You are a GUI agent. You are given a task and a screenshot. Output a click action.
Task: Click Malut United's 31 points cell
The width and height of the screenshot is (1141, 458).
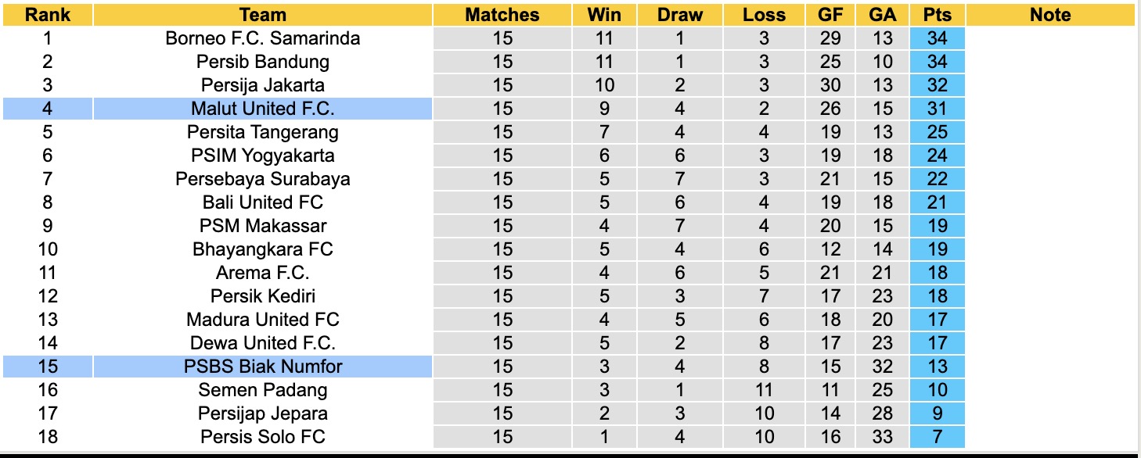[937, 109]
